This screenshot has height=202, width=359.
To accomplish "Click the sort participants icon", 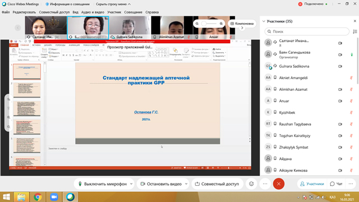I will pos(355,31).
